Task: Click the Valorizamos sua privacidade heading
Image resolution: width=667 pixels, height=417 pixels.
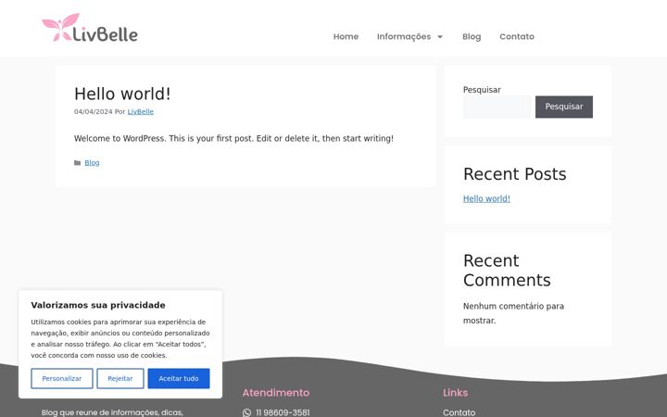Action: coord(98,305)
